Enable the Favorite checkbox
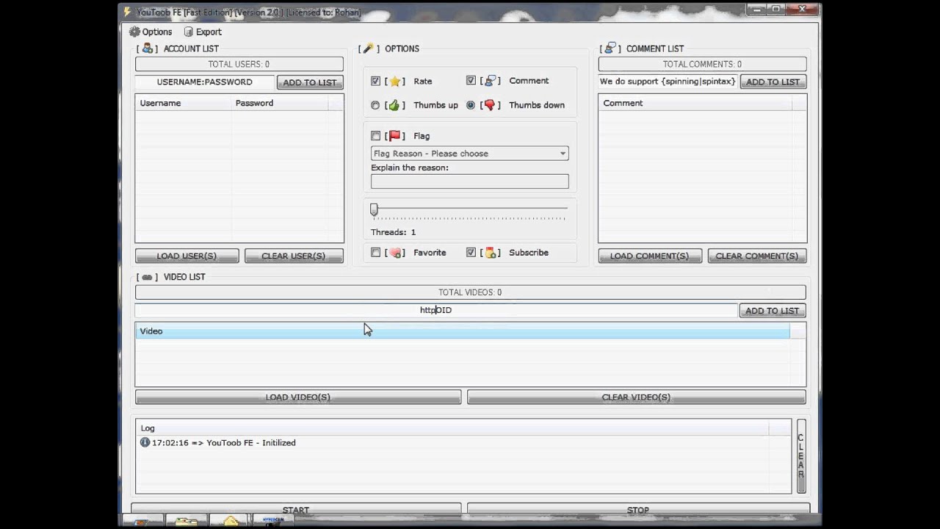The image size is (940, 529). tap(375, 252)
